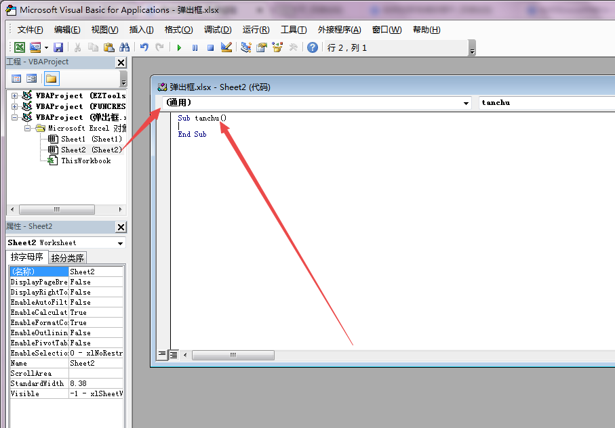Open the (通用) object dropdown in code window
This screenshot has height=428, width=615.
point(466,103)
